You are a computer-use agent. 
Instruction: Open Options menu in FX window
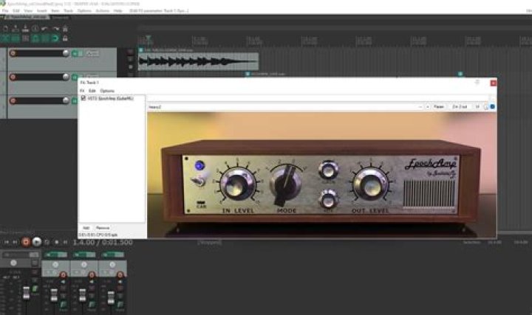coord(107,91)
